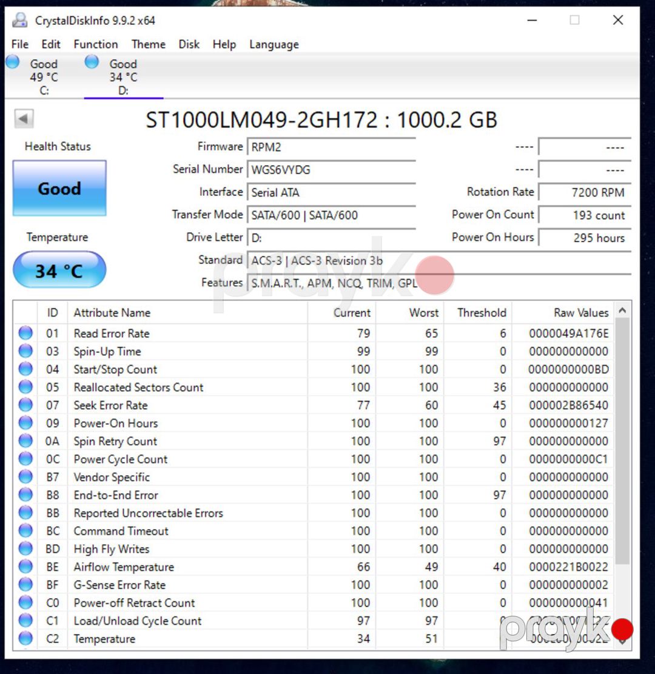Click the Interface field Serial ATA

pyautogui.click(x=331, y=192)
